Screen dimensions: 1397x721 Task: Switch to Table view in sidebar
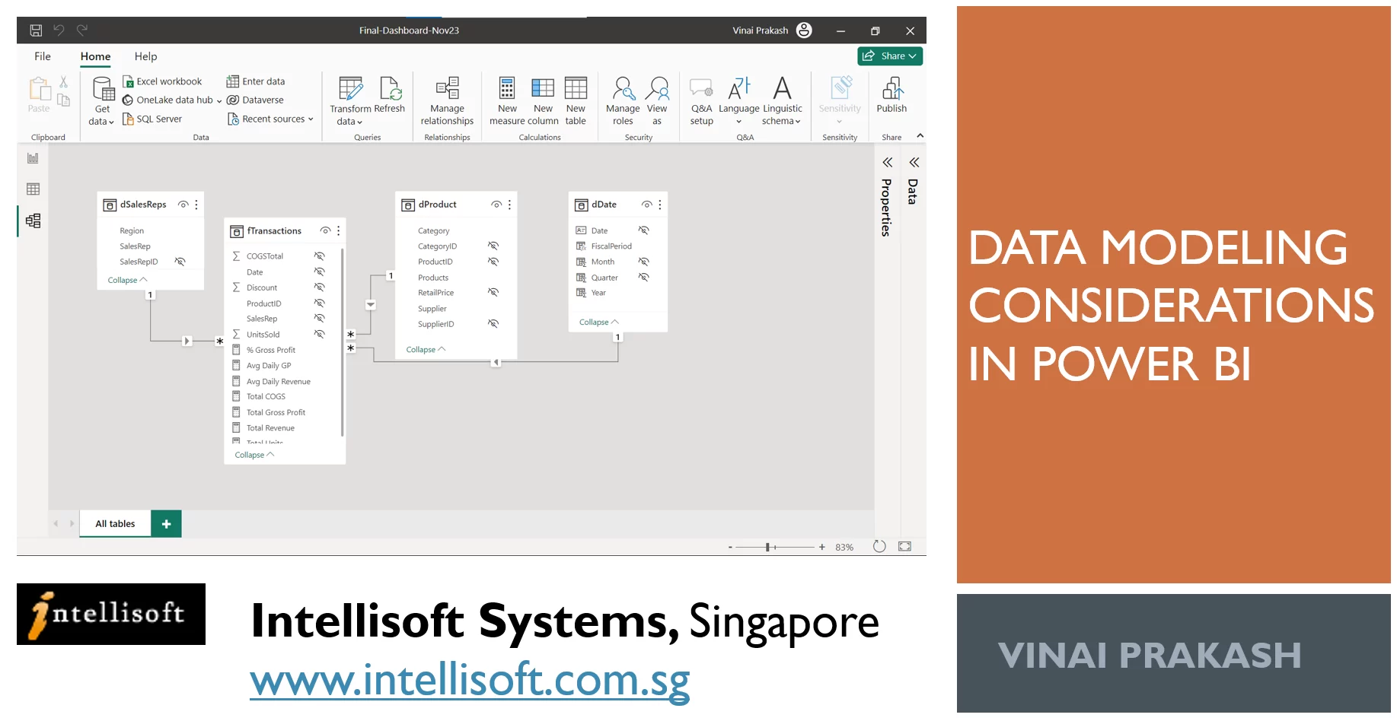(33, 189)
